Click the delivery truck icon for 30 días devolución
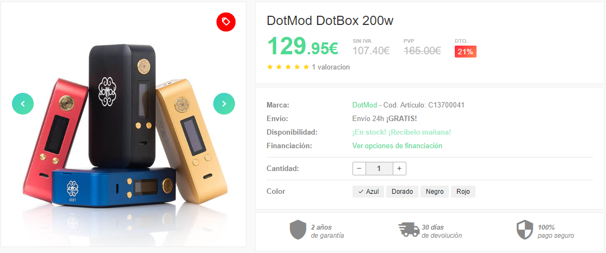 pyautogui.click(x=409, y=230)
